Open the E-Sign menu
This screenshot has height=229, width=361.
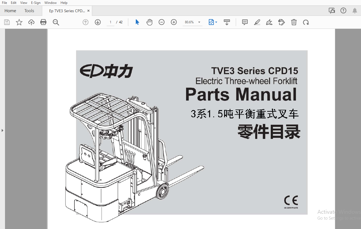[x=36, y=2]
